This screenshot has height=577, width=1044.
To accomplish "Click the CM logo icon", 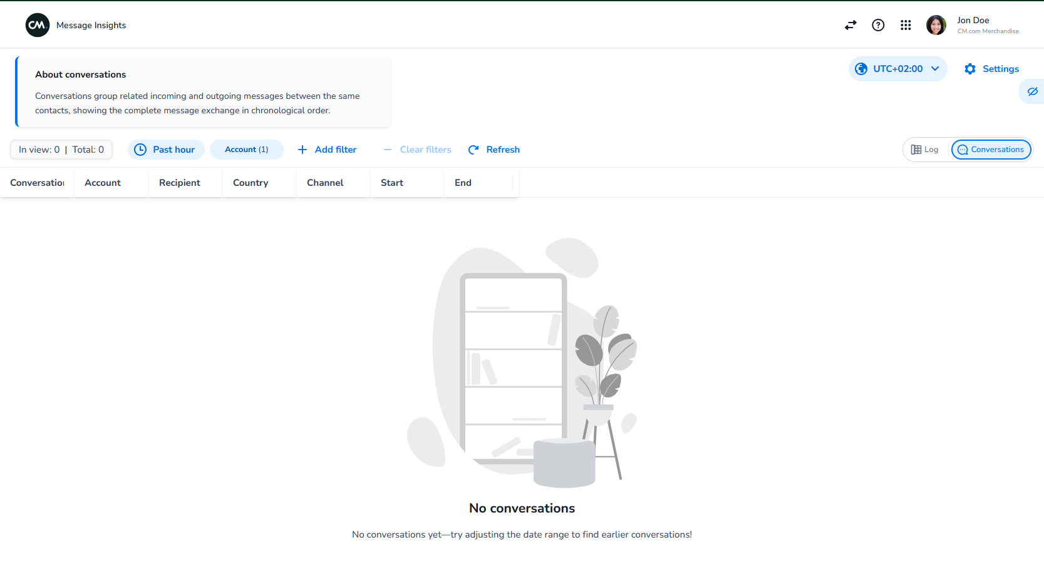I will click(38, 25).
